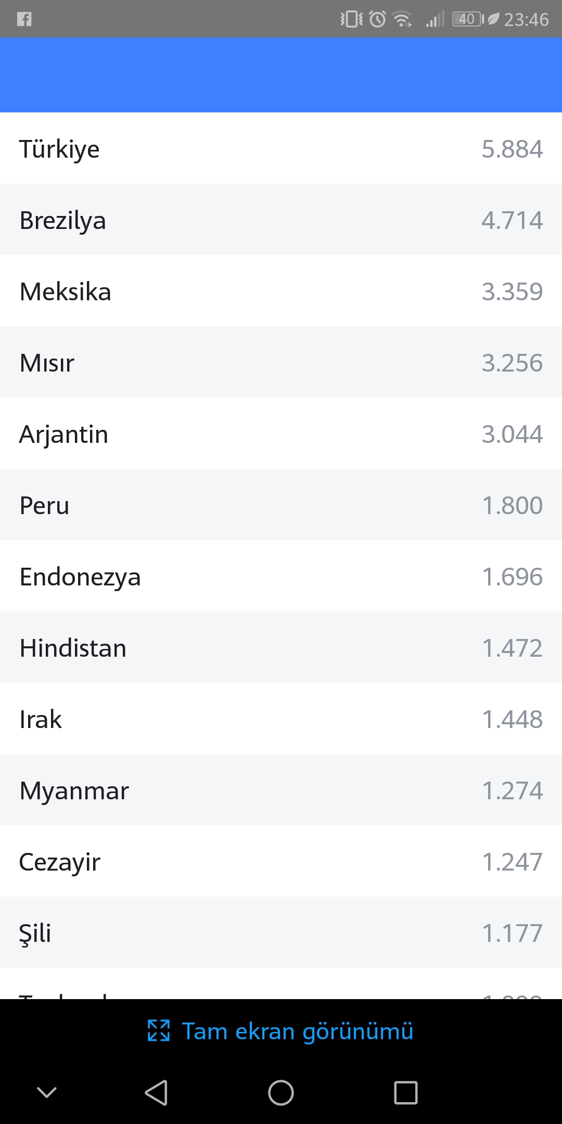Tap Peru value 1.800

coord(513,505)
